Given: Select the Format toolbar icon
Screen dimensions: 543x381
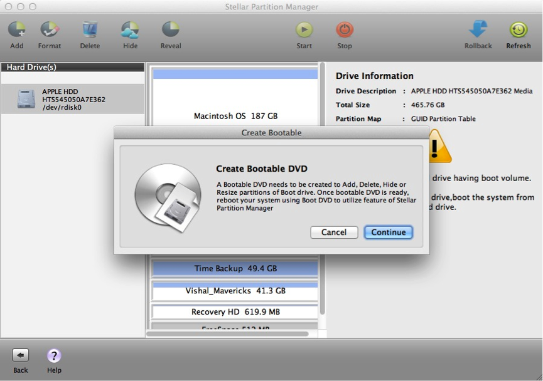Looking at the screenshot, I should pyautogui.click(x=50, y=29).
